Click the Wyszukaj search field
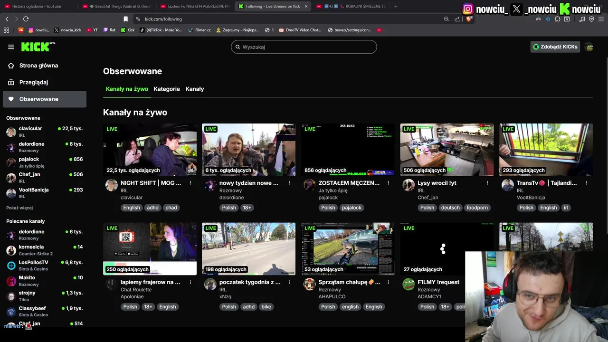This screenshot has height=342, width=608. pos(304,47)
